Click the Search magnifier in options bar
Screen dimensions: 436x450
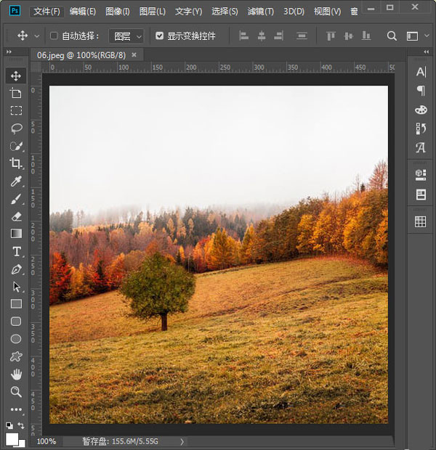(392, 36)
